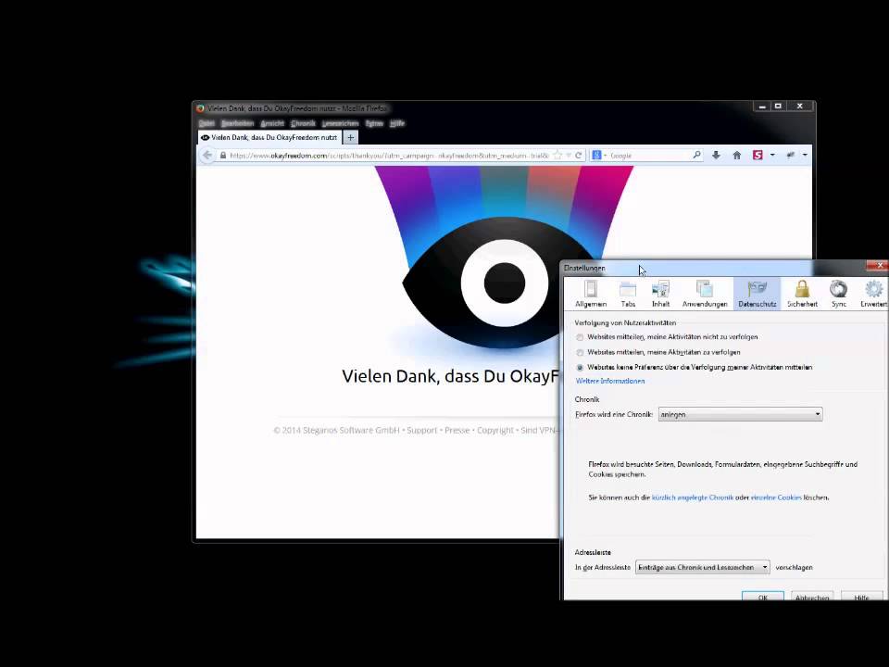Image resolution: width=889 pixels, height=667 pixels.
Task: Click the Abbrechen button
Action: click(x=812, y=597)
